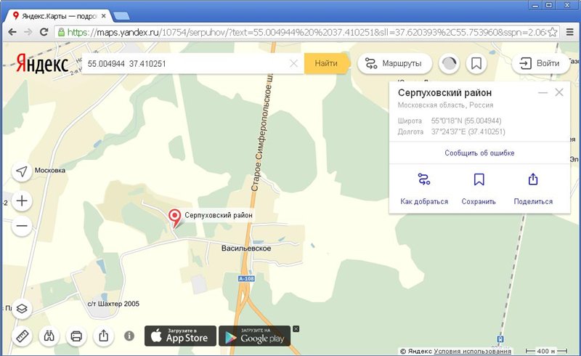Open Маршруты routes button
Viewport: 581px width, 356px height.
394,63
